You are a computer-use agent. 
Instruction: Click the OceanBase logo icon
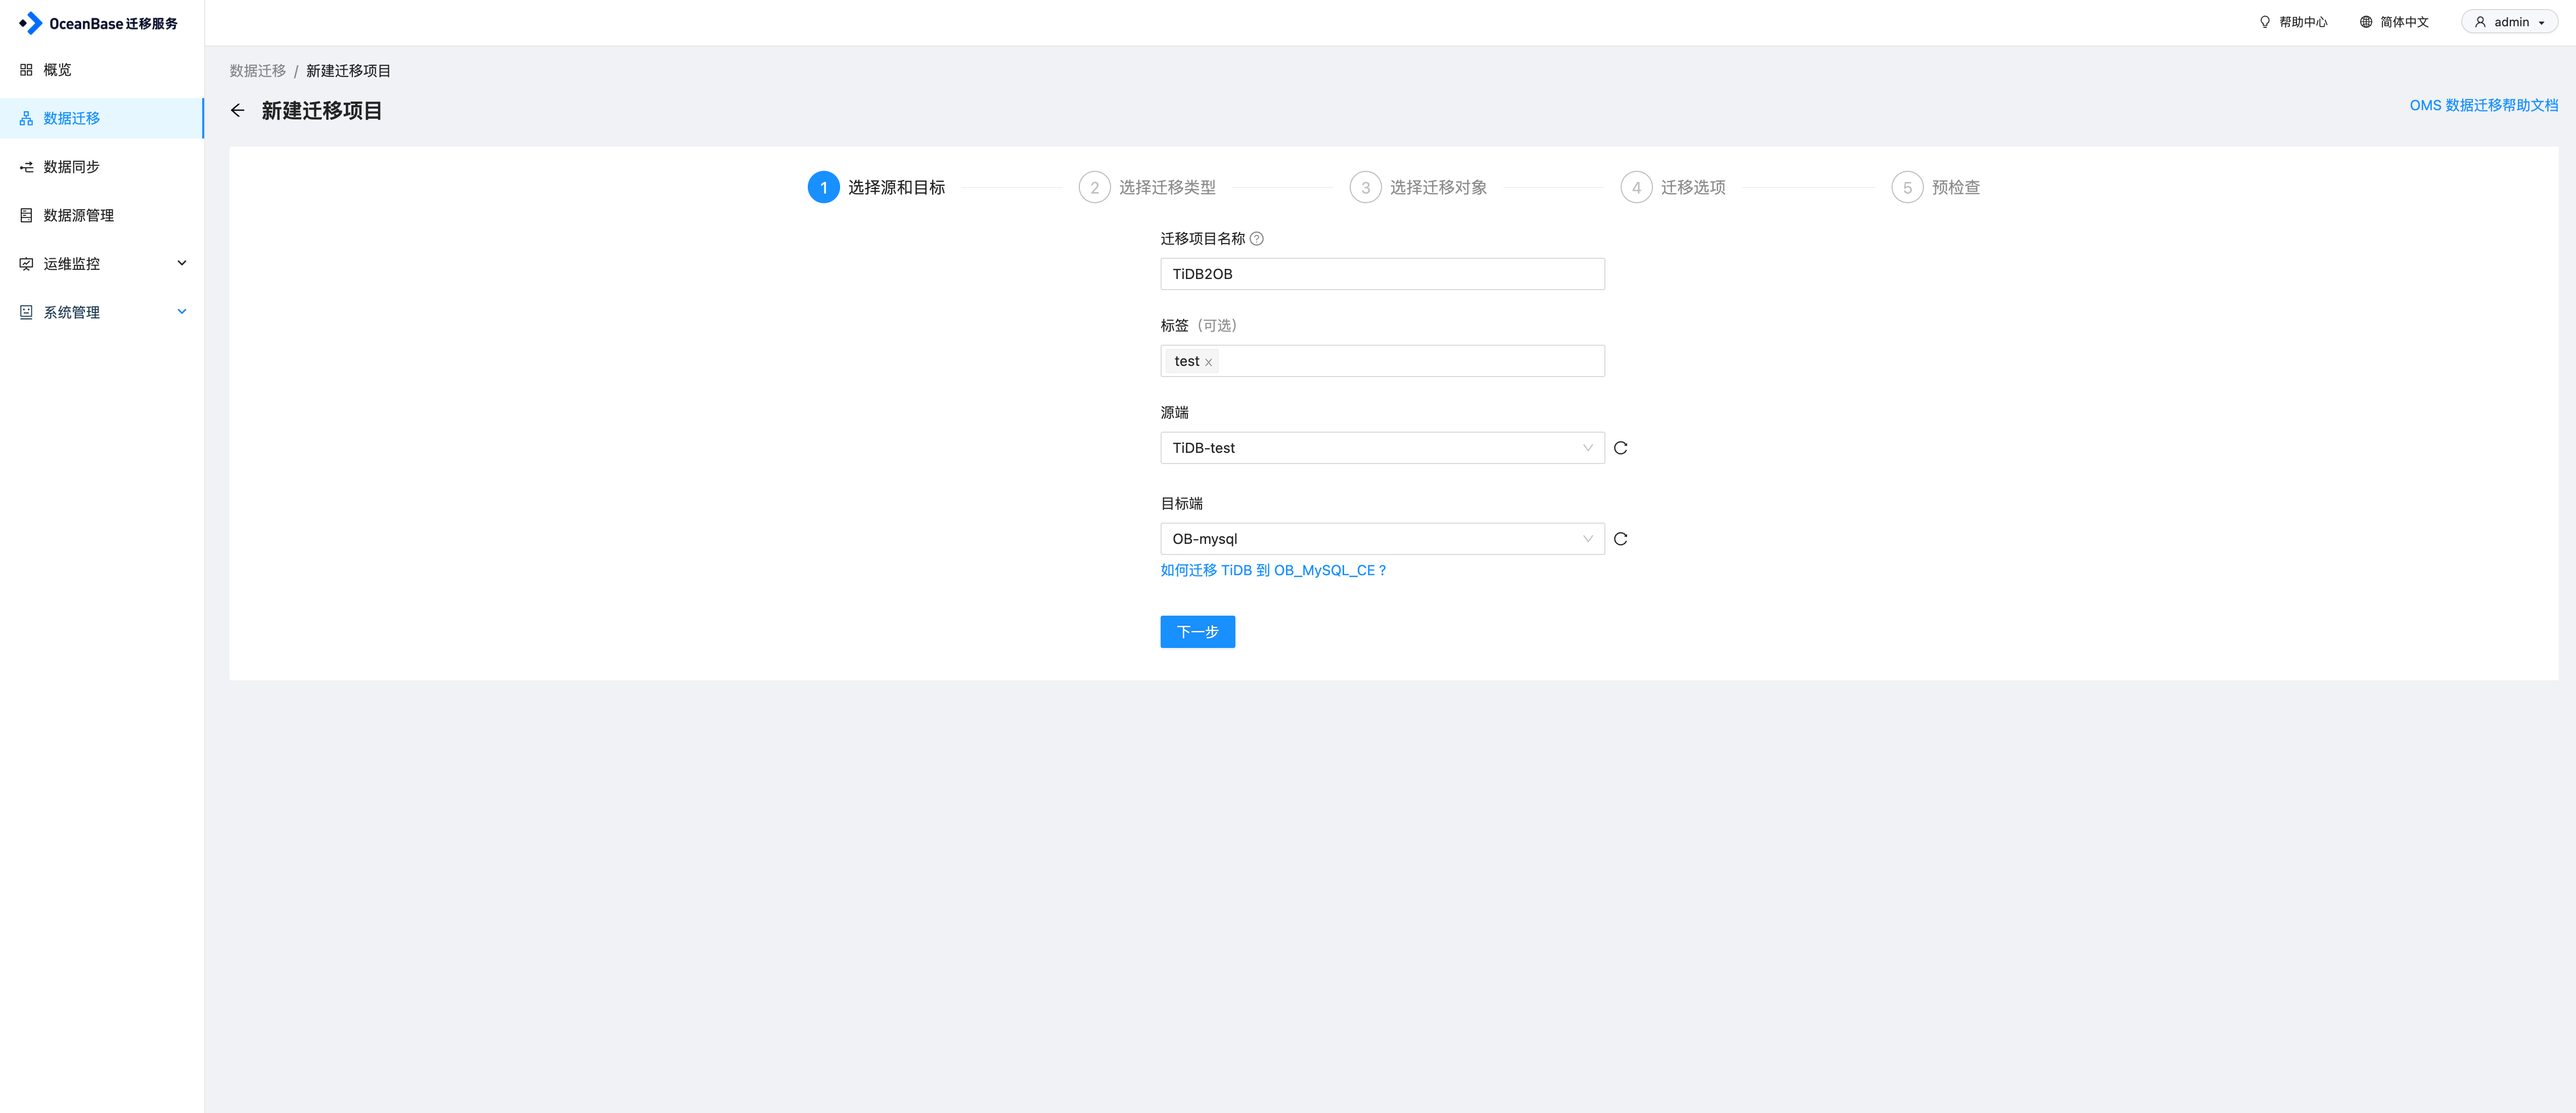pyautogui.click(x=31, y=23)
